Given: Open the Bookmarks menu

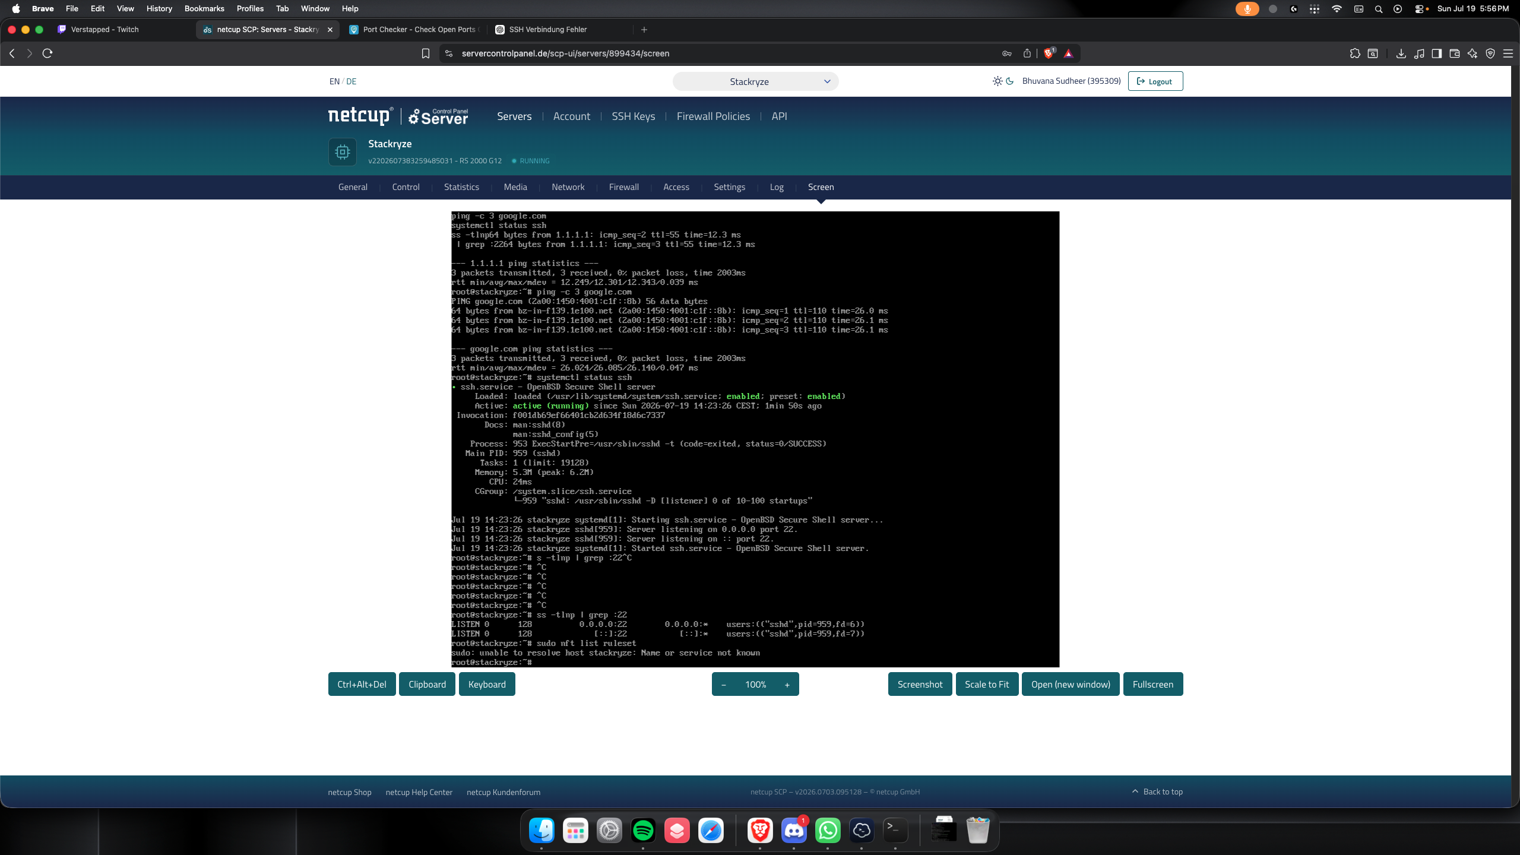Looking at the screenshot, I should tap(204, 9).
